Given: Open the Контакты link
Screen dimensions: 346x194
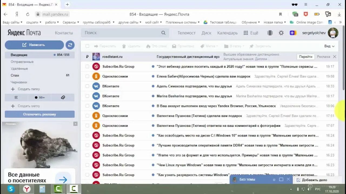Looking at the screenshot, I should pyautogui.click(x=64, y=33).
